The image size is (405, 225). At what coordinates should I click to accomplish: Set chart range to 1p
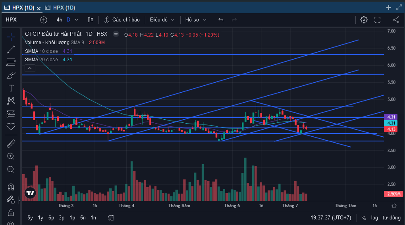(72, 218)
